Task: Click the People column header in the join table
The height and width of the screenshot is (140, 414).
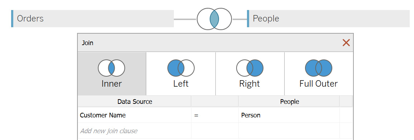Action: click(x=289, y=101)
